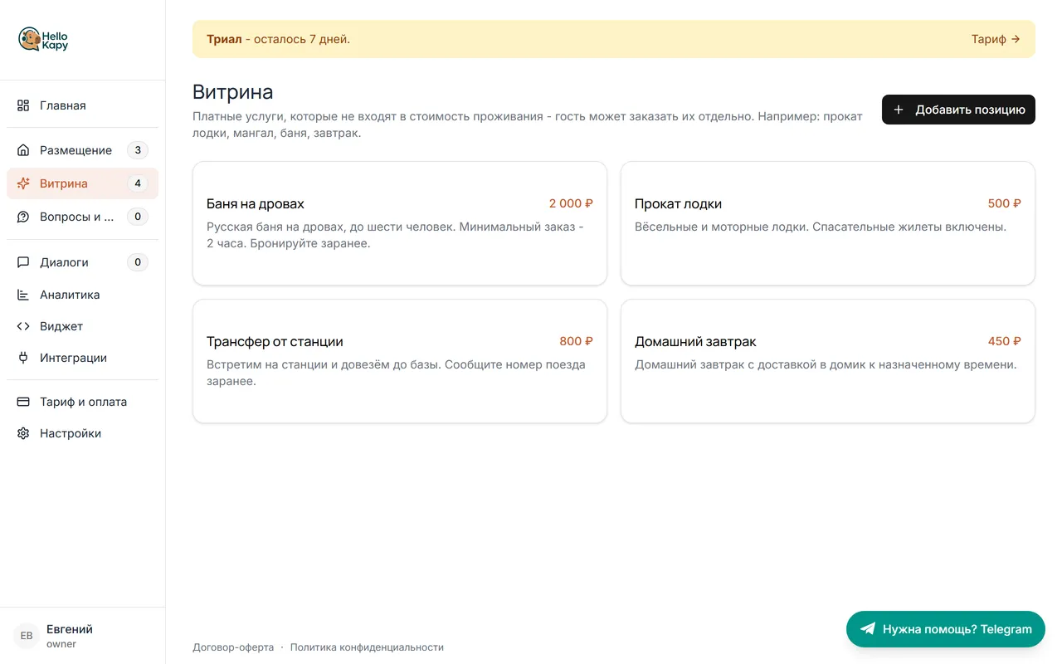
Task: Click the Диалоги chat icon
Action: tap(23, 262)
